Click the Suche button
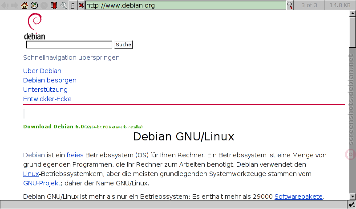 124,45
